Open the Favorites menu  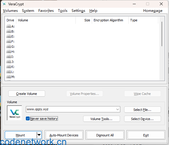(46, 11)
